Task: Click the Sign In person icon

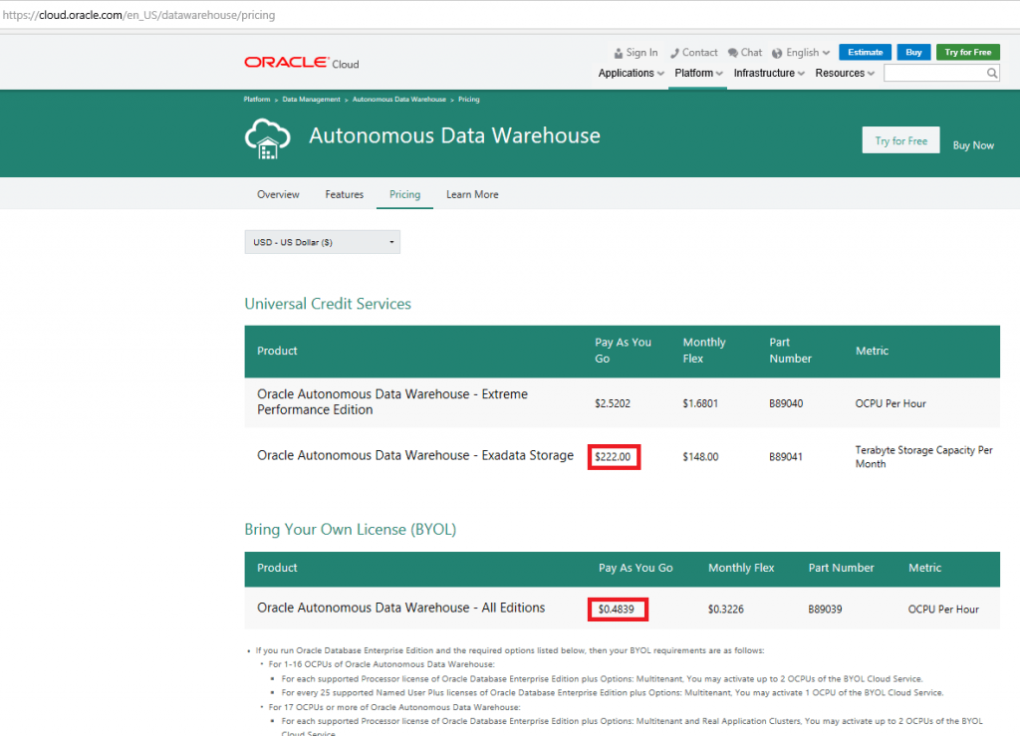Action: coord(618,53)
